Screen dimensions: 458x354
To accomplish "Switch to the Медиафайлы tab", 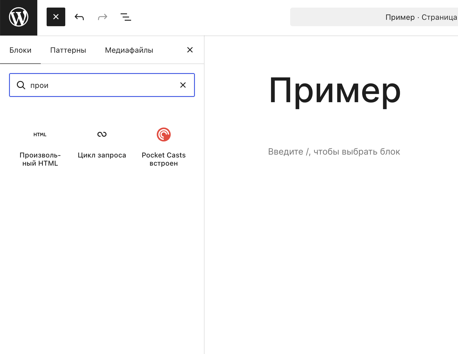I will click(x=129, y=50).
